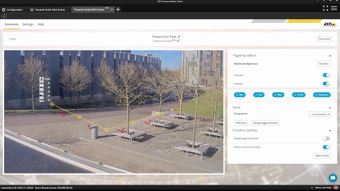The width and height of the screenshot is (340, 191).
Task: Click the Secure Remote Access status text
Action: (x=54, y=188)
